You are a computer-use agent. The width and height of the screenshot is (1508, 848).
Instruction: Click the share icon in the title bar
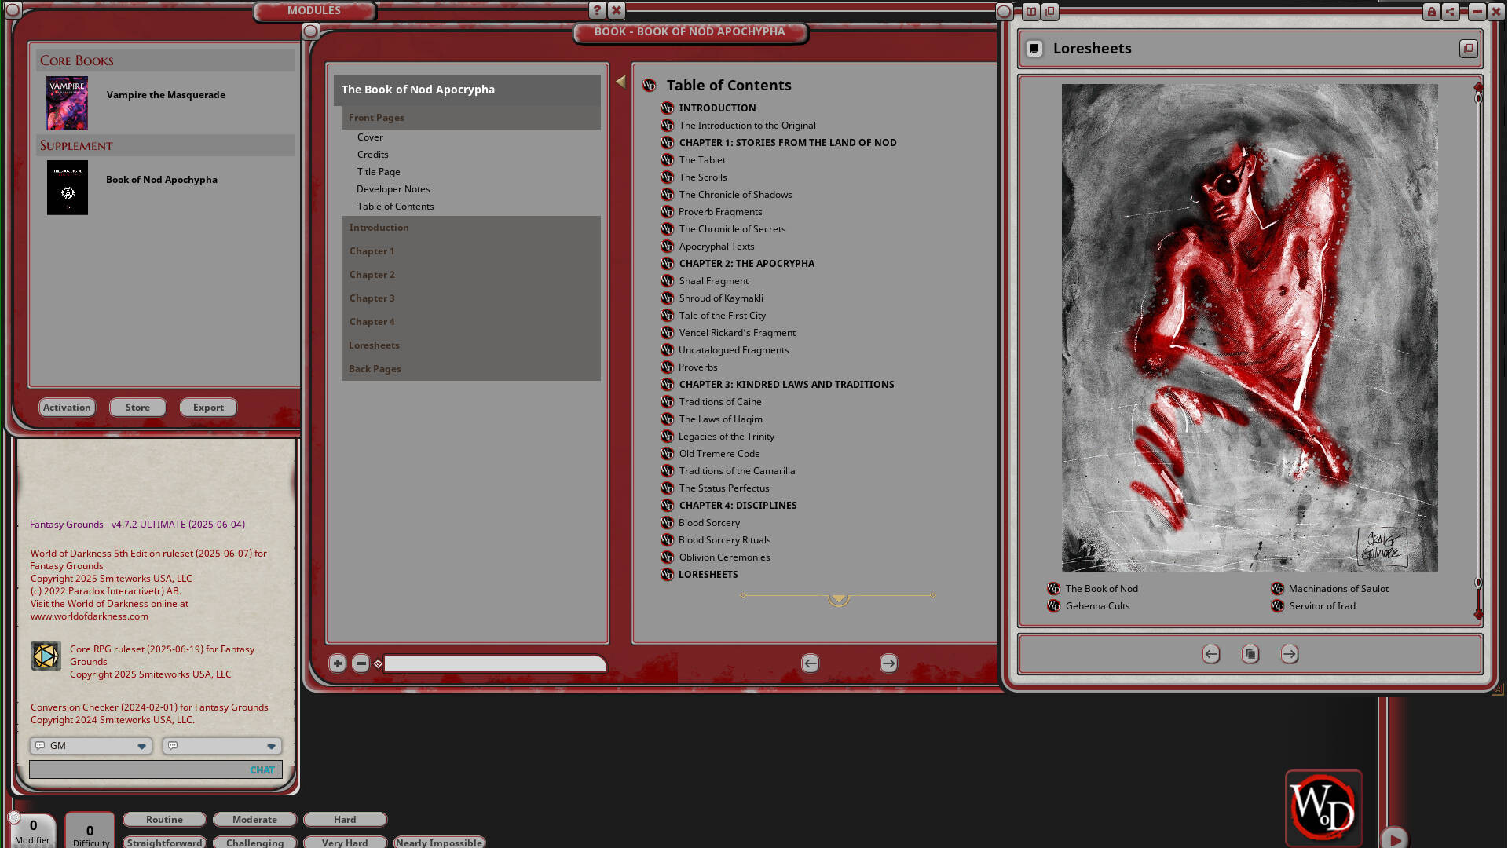pos(1449,12)
